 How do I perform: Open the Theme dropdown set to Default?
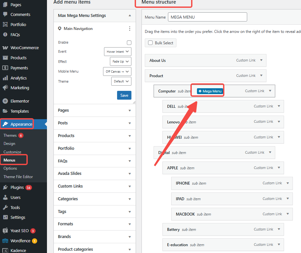point(121,81)
